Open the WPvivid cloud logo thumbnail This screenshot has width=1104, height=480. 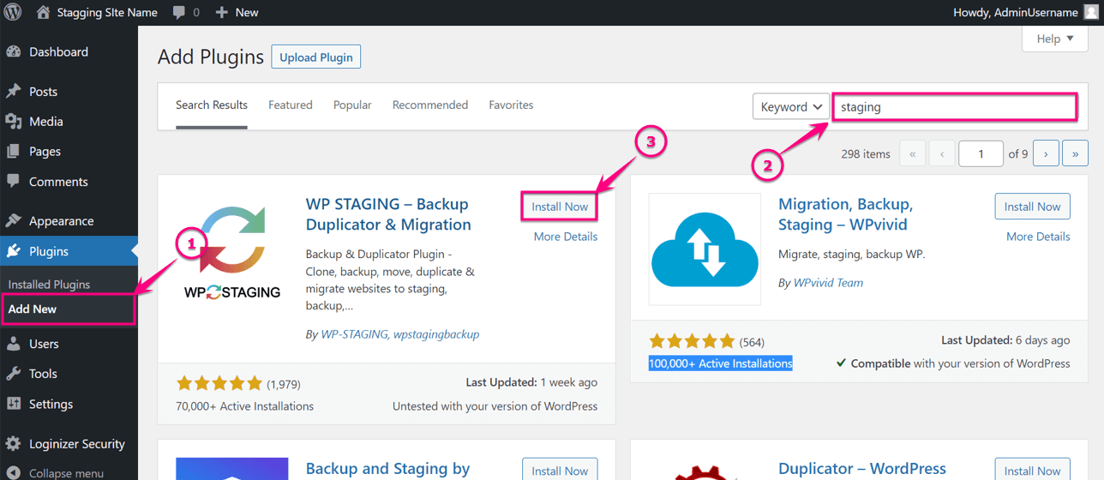coord(705,249)
